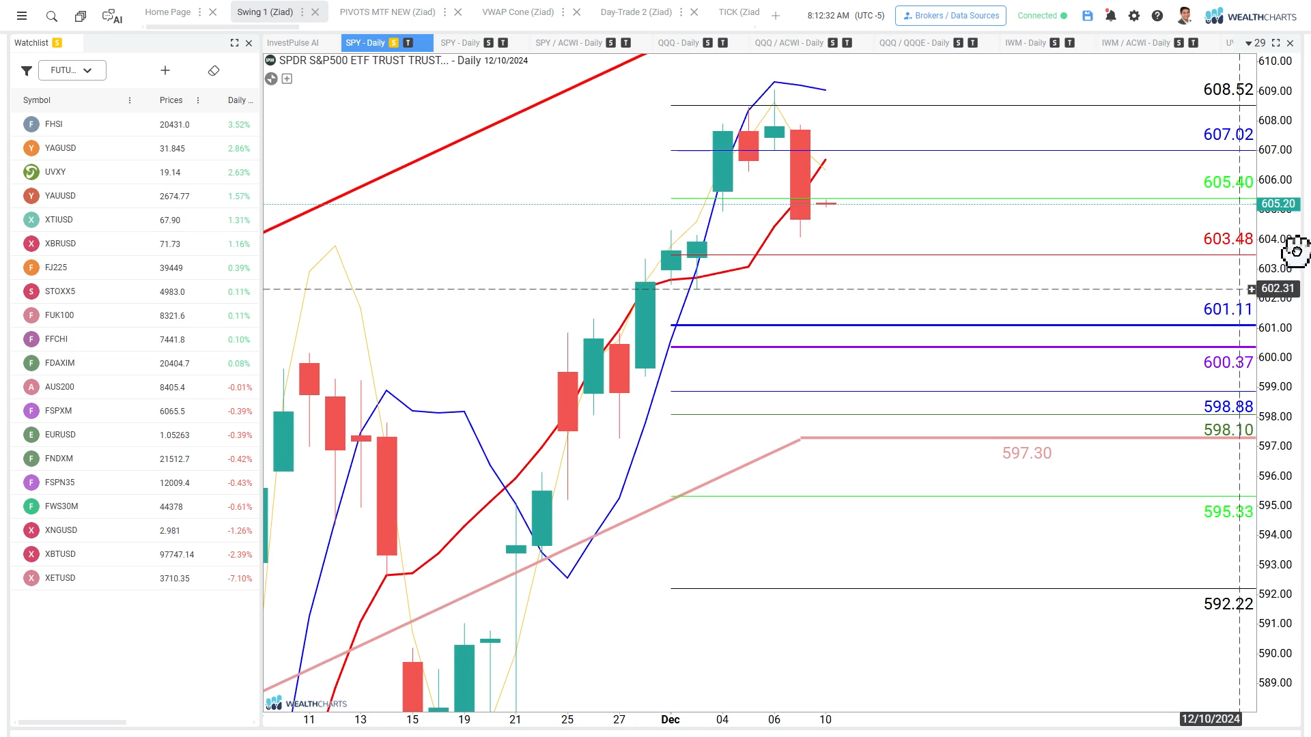
Task: Close the Home Page workspace tab
Action: pyautogui.click(x=213, y=12)
